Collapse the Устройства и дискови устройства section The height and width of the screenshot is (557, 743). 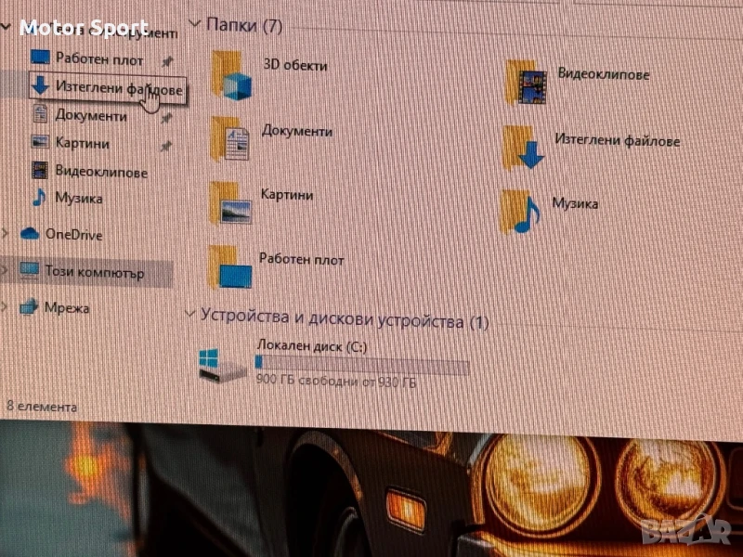(190, 314)
